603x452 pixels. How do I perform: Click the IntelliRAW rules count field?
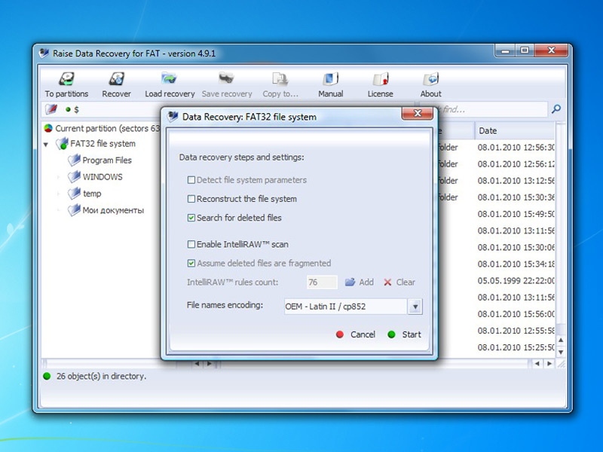[x=322, y=282]
